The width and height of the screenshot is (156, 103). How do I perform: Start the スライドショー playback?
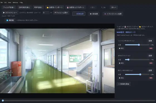[x=10, y=13]
